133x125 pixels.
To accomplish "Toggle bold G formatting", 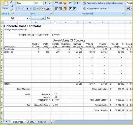I will (x=19, y=8).
